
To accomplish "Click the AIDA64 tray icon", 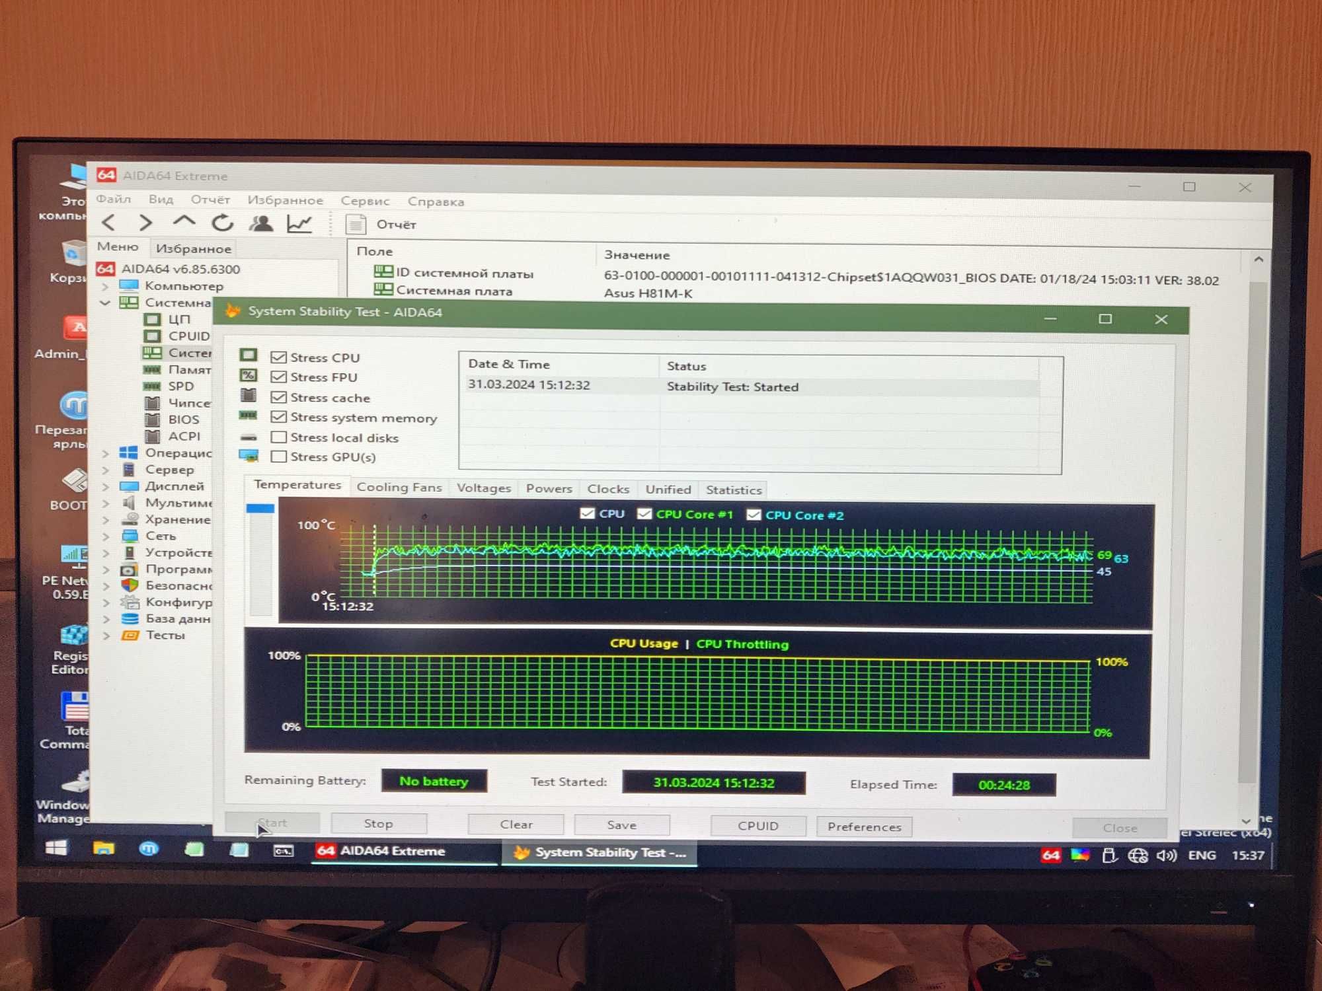I will click(1050, 856).
